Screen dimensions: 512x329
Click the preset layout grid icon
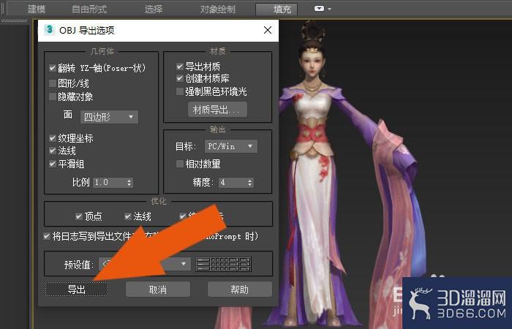point(223,264)
